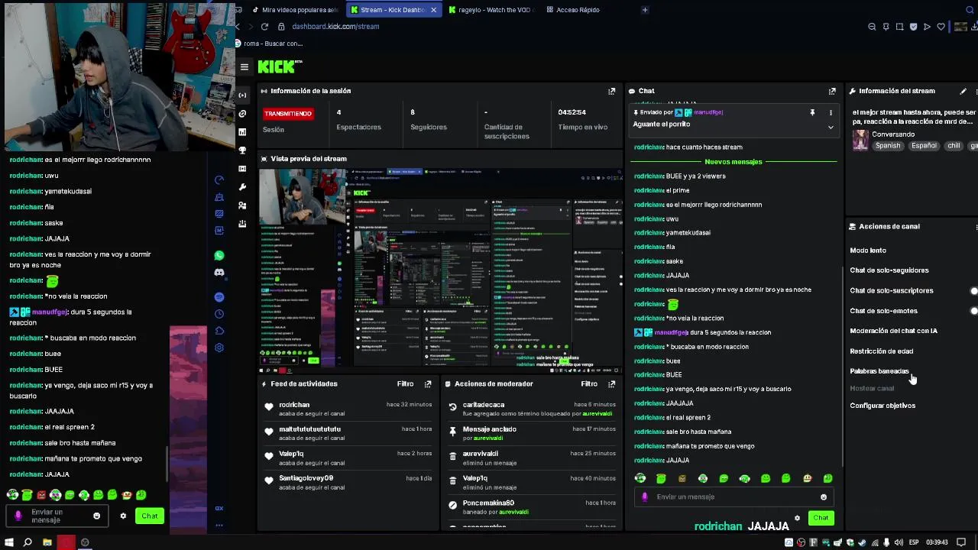Open Chat de solo-seguidores channel action
The image size is (978, 550).
click(x=889, y=270)
